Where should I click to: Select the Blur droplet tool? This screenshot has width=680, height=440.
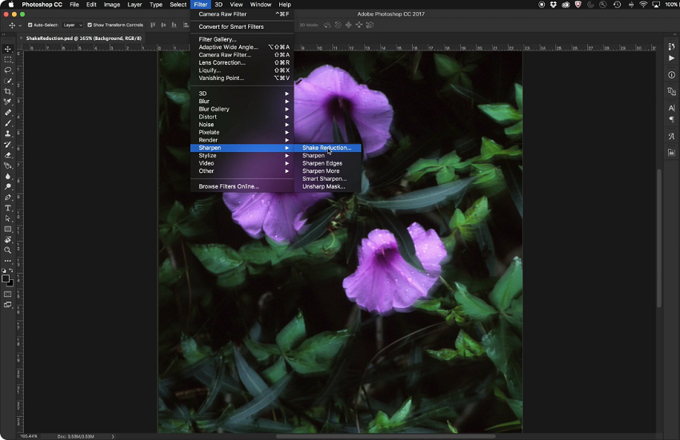[8, 177]
